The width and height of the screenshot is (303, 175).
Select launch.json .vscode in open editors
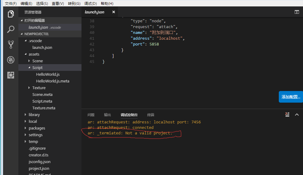click(50, 27)
